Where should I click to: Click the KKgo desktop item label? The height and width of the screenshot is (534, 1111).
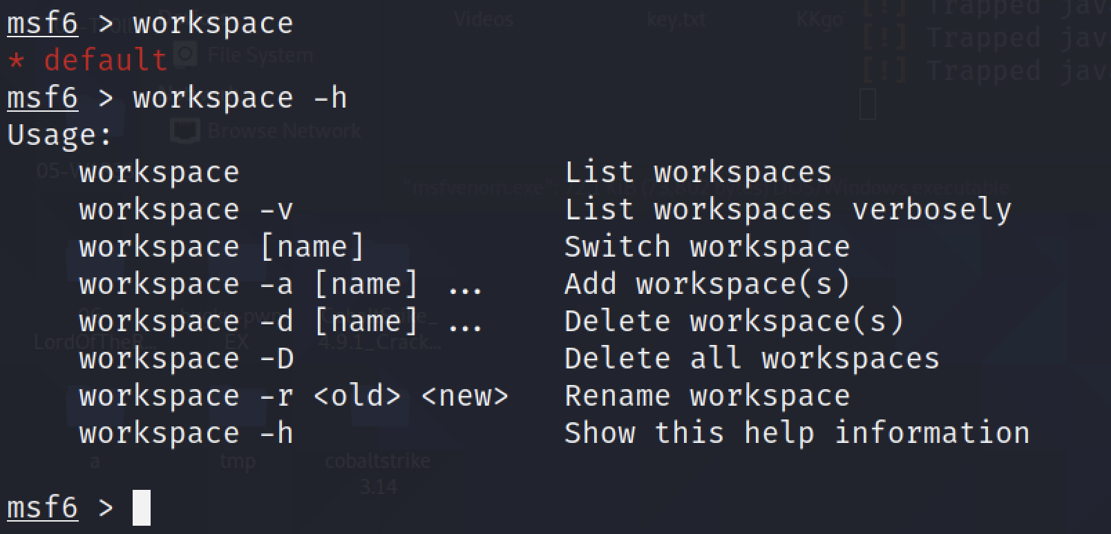tap(819, 19)
